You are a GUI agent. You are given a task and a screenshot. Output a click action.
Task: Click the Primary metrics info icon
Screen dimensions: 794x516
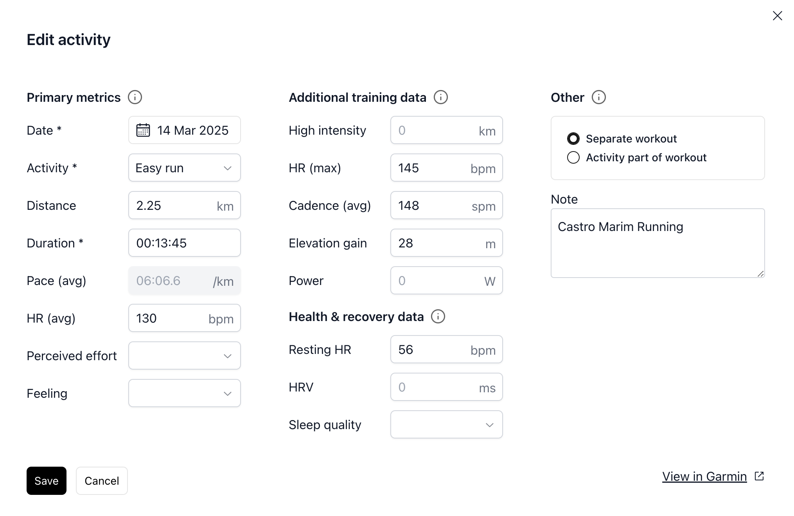135,97
